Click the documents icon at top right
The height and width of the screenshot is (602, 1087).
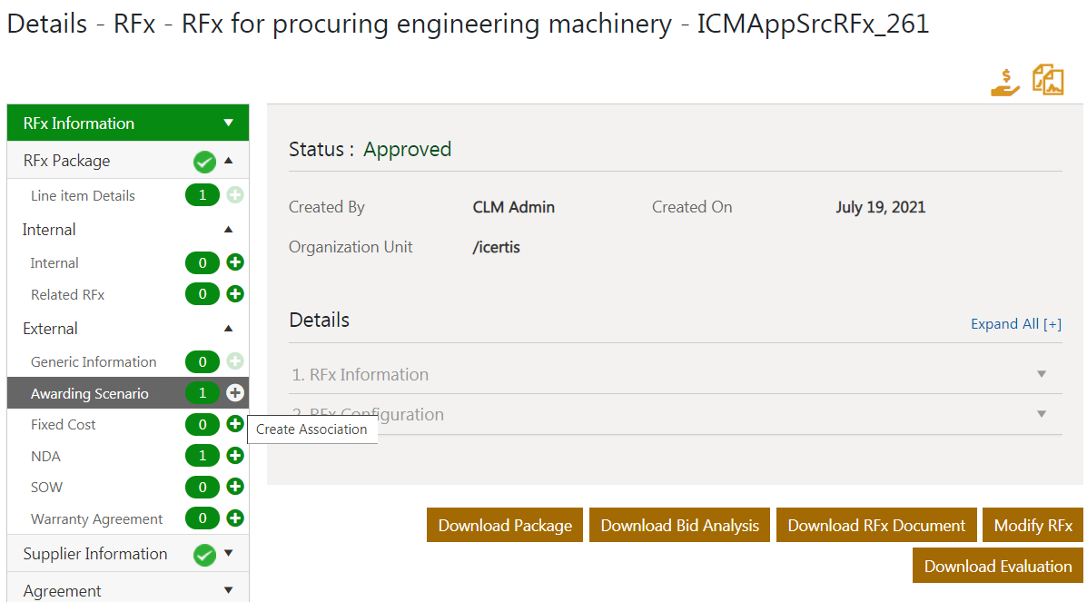pos(1048,80)
